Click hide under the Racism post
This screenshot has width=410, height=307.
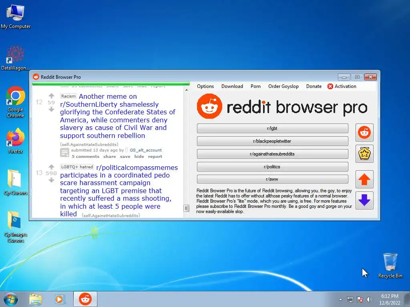pos(139,157)
